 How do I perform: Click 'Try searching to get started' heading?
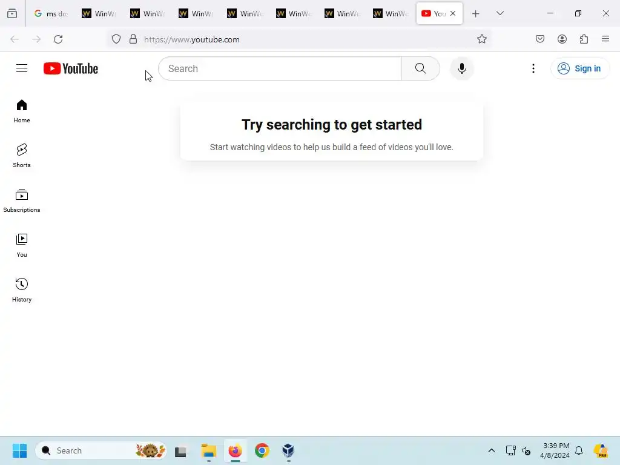pos(332,125)
